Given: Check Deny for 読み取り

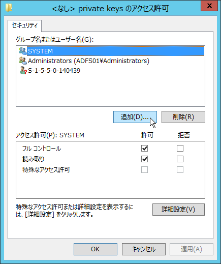Looking at the screenshot, I should click(180, 159).
